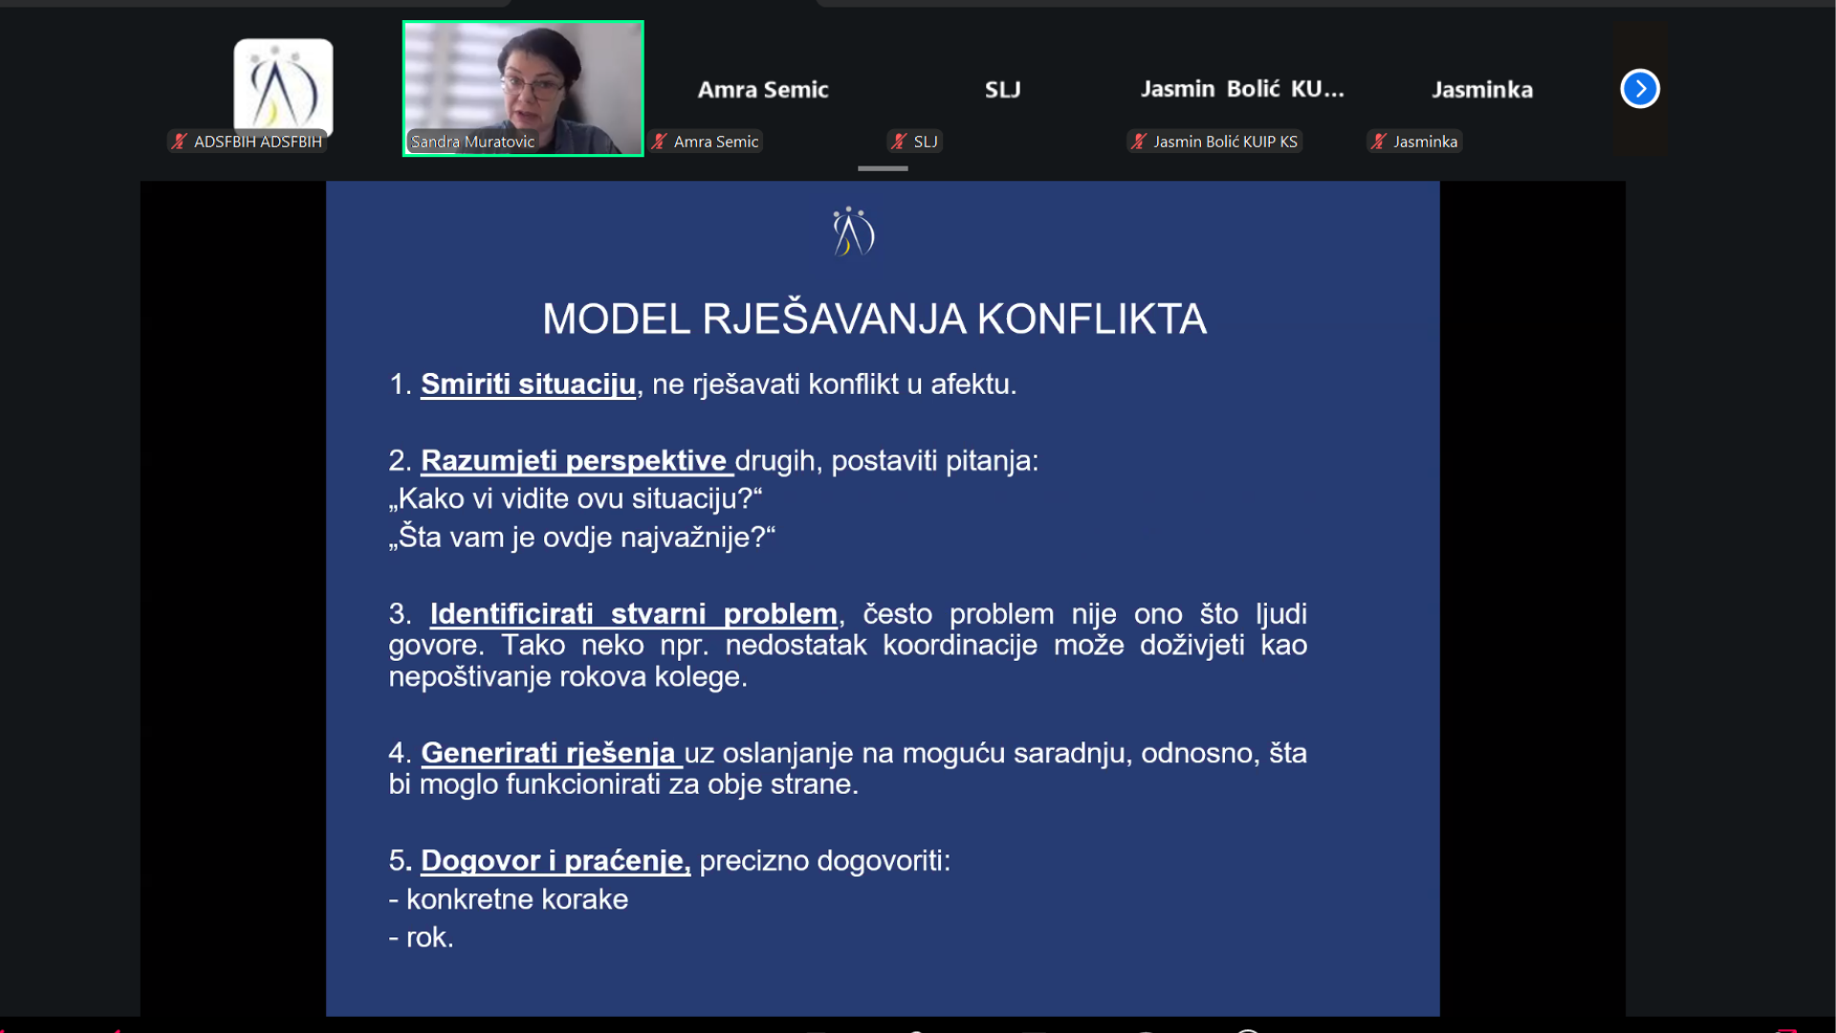Click the underlined Dogovor i praćenje heading

click(555, 861)
